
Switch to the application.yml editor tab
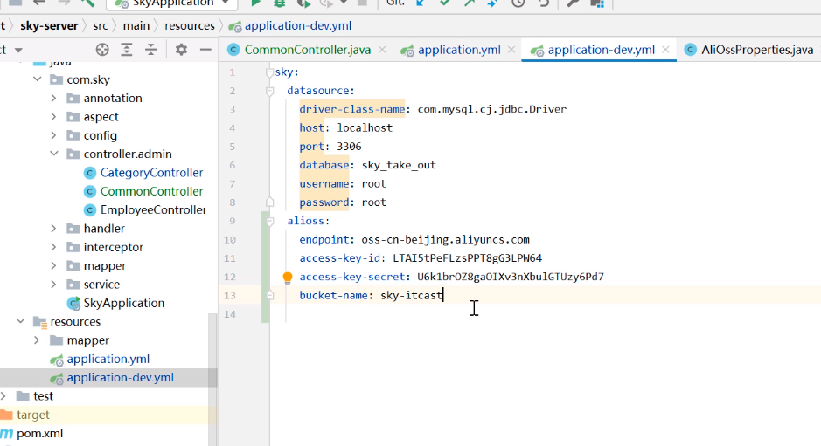click(x=459, y=50)
